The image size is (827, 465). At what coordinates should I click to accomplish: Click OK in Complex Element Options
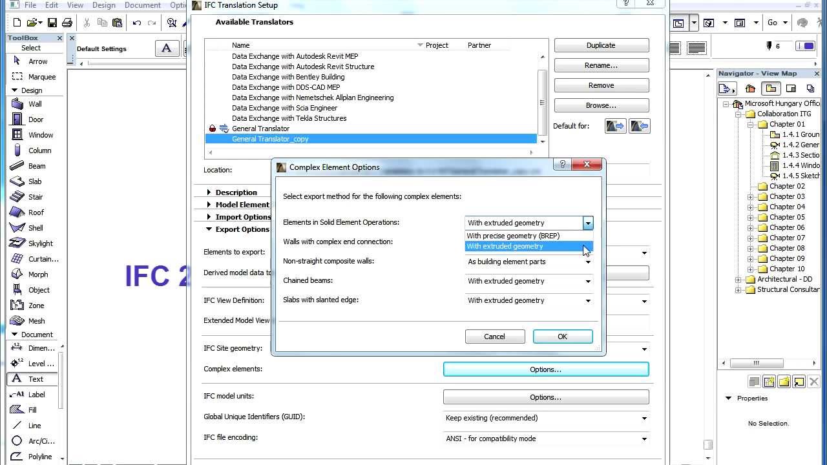[x=563, y=336]
